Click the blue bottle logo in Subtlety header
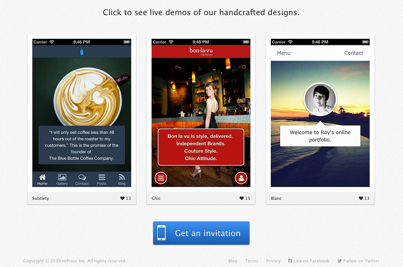This screenshot has height=267, width=403. click(x=82, y=52)
